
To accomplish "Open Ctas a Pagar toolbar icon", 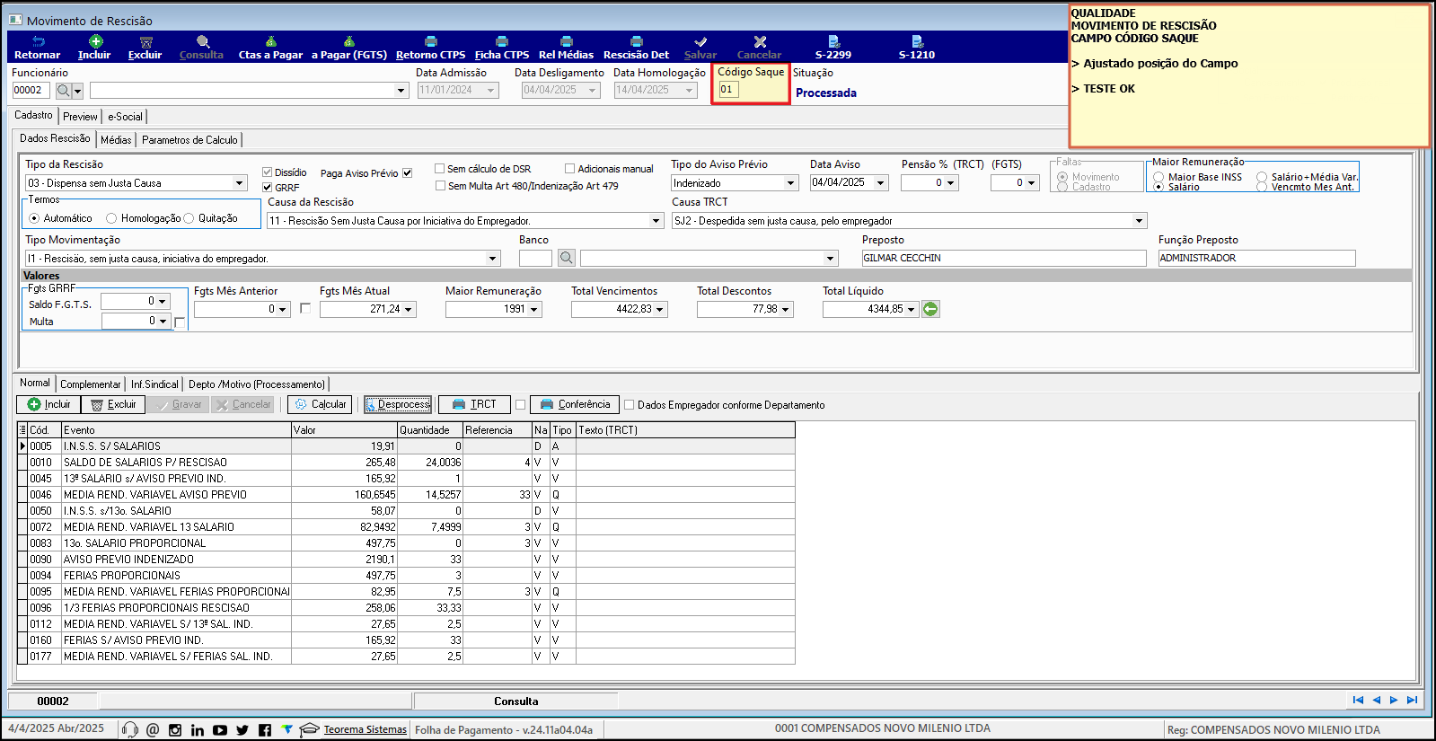I will pos(270,41).
